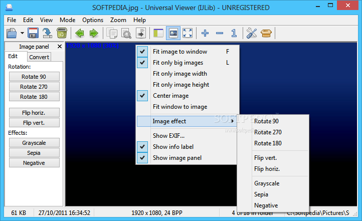This screenshot has width=362, height=221.
Task: Apply Sepia effect panel button
Action: coord(34,153)
